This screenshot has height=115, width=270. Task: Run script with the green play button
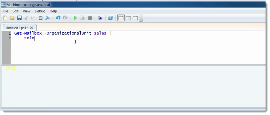[x=75, y=18]
